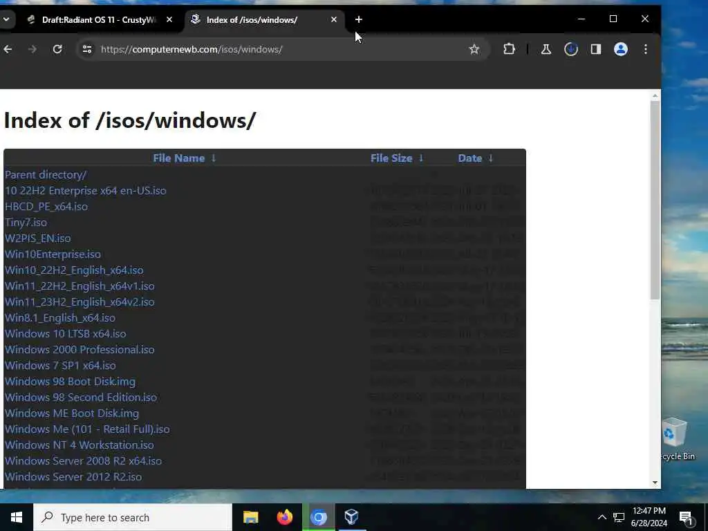Image resolution: width=708 pixels, height=531 pixels.
Task: Open network status tray icon
Action: point(619,517)
